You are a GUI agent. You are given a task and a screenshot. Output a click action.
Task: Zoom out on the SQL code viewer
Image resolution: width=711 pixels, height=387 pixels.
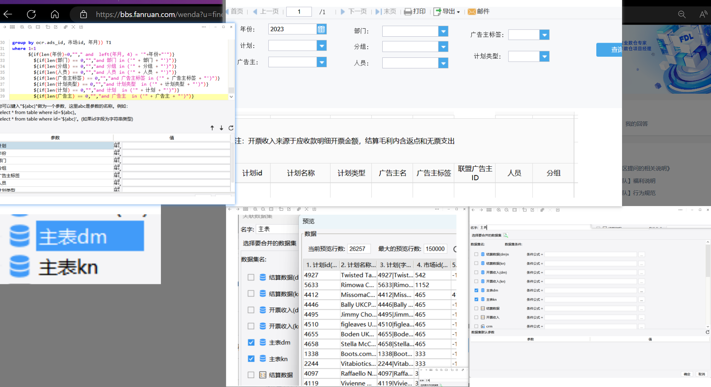[30, 27]
